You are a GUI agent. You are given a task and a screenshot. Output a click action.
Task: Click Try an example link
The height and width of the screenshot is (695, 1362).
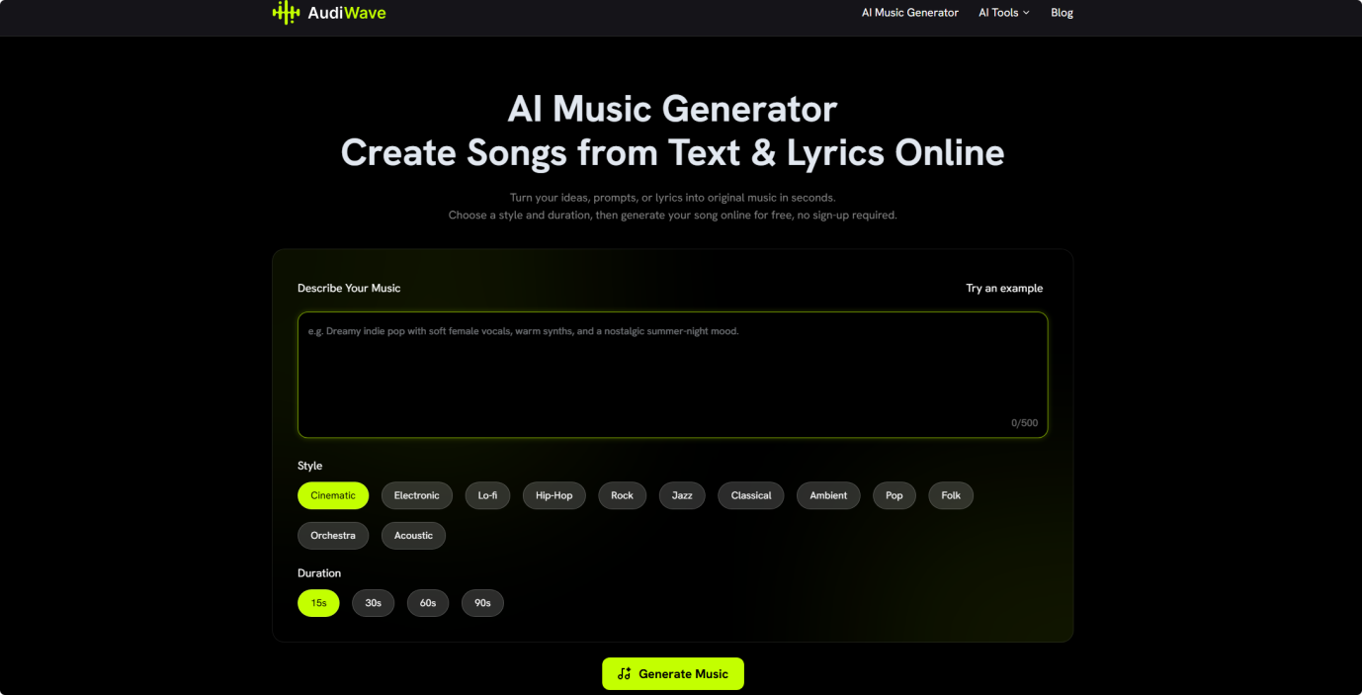click(x=1004, y=289)
